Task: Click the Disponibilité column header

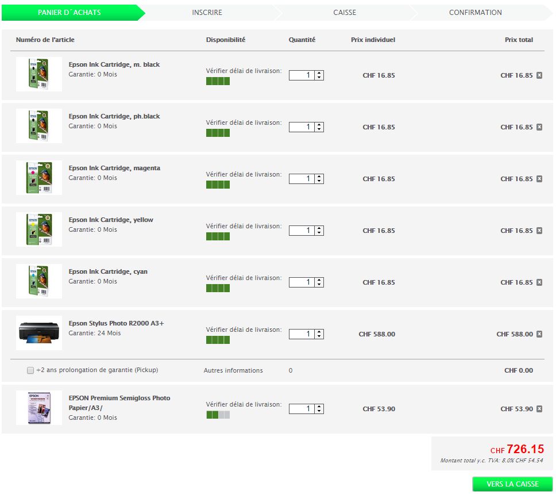Action: [x=226, y=40]
